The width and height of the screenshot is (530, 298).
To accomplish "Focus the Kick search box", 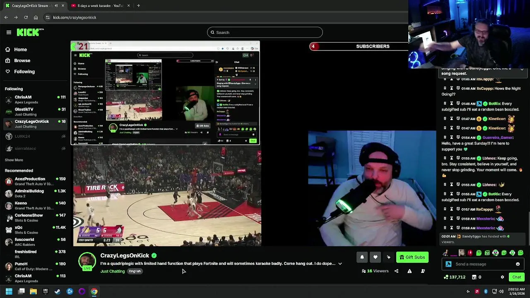I will 265,32.
